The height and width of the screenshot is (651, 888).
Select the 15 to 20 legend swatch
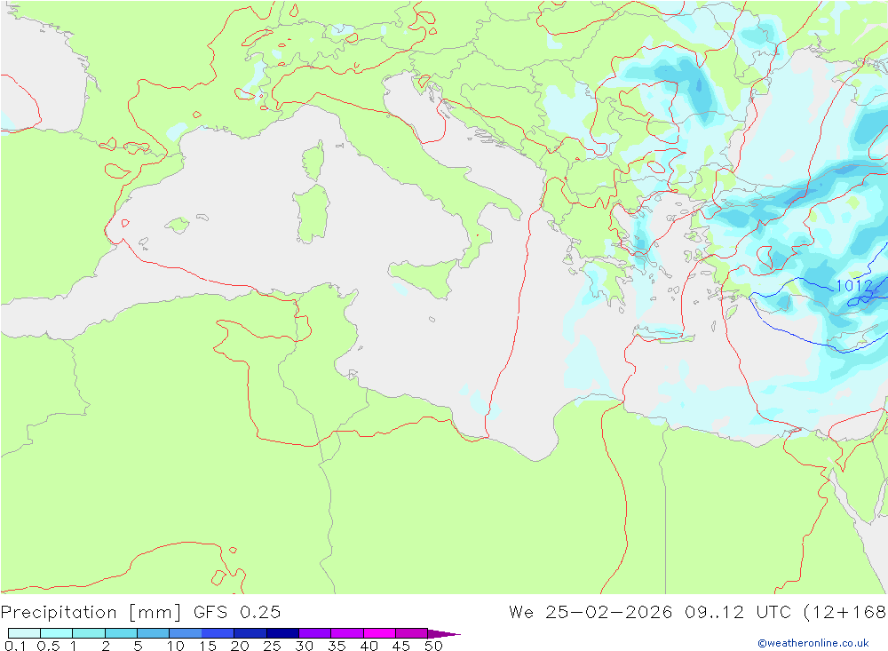pos(218,633)
